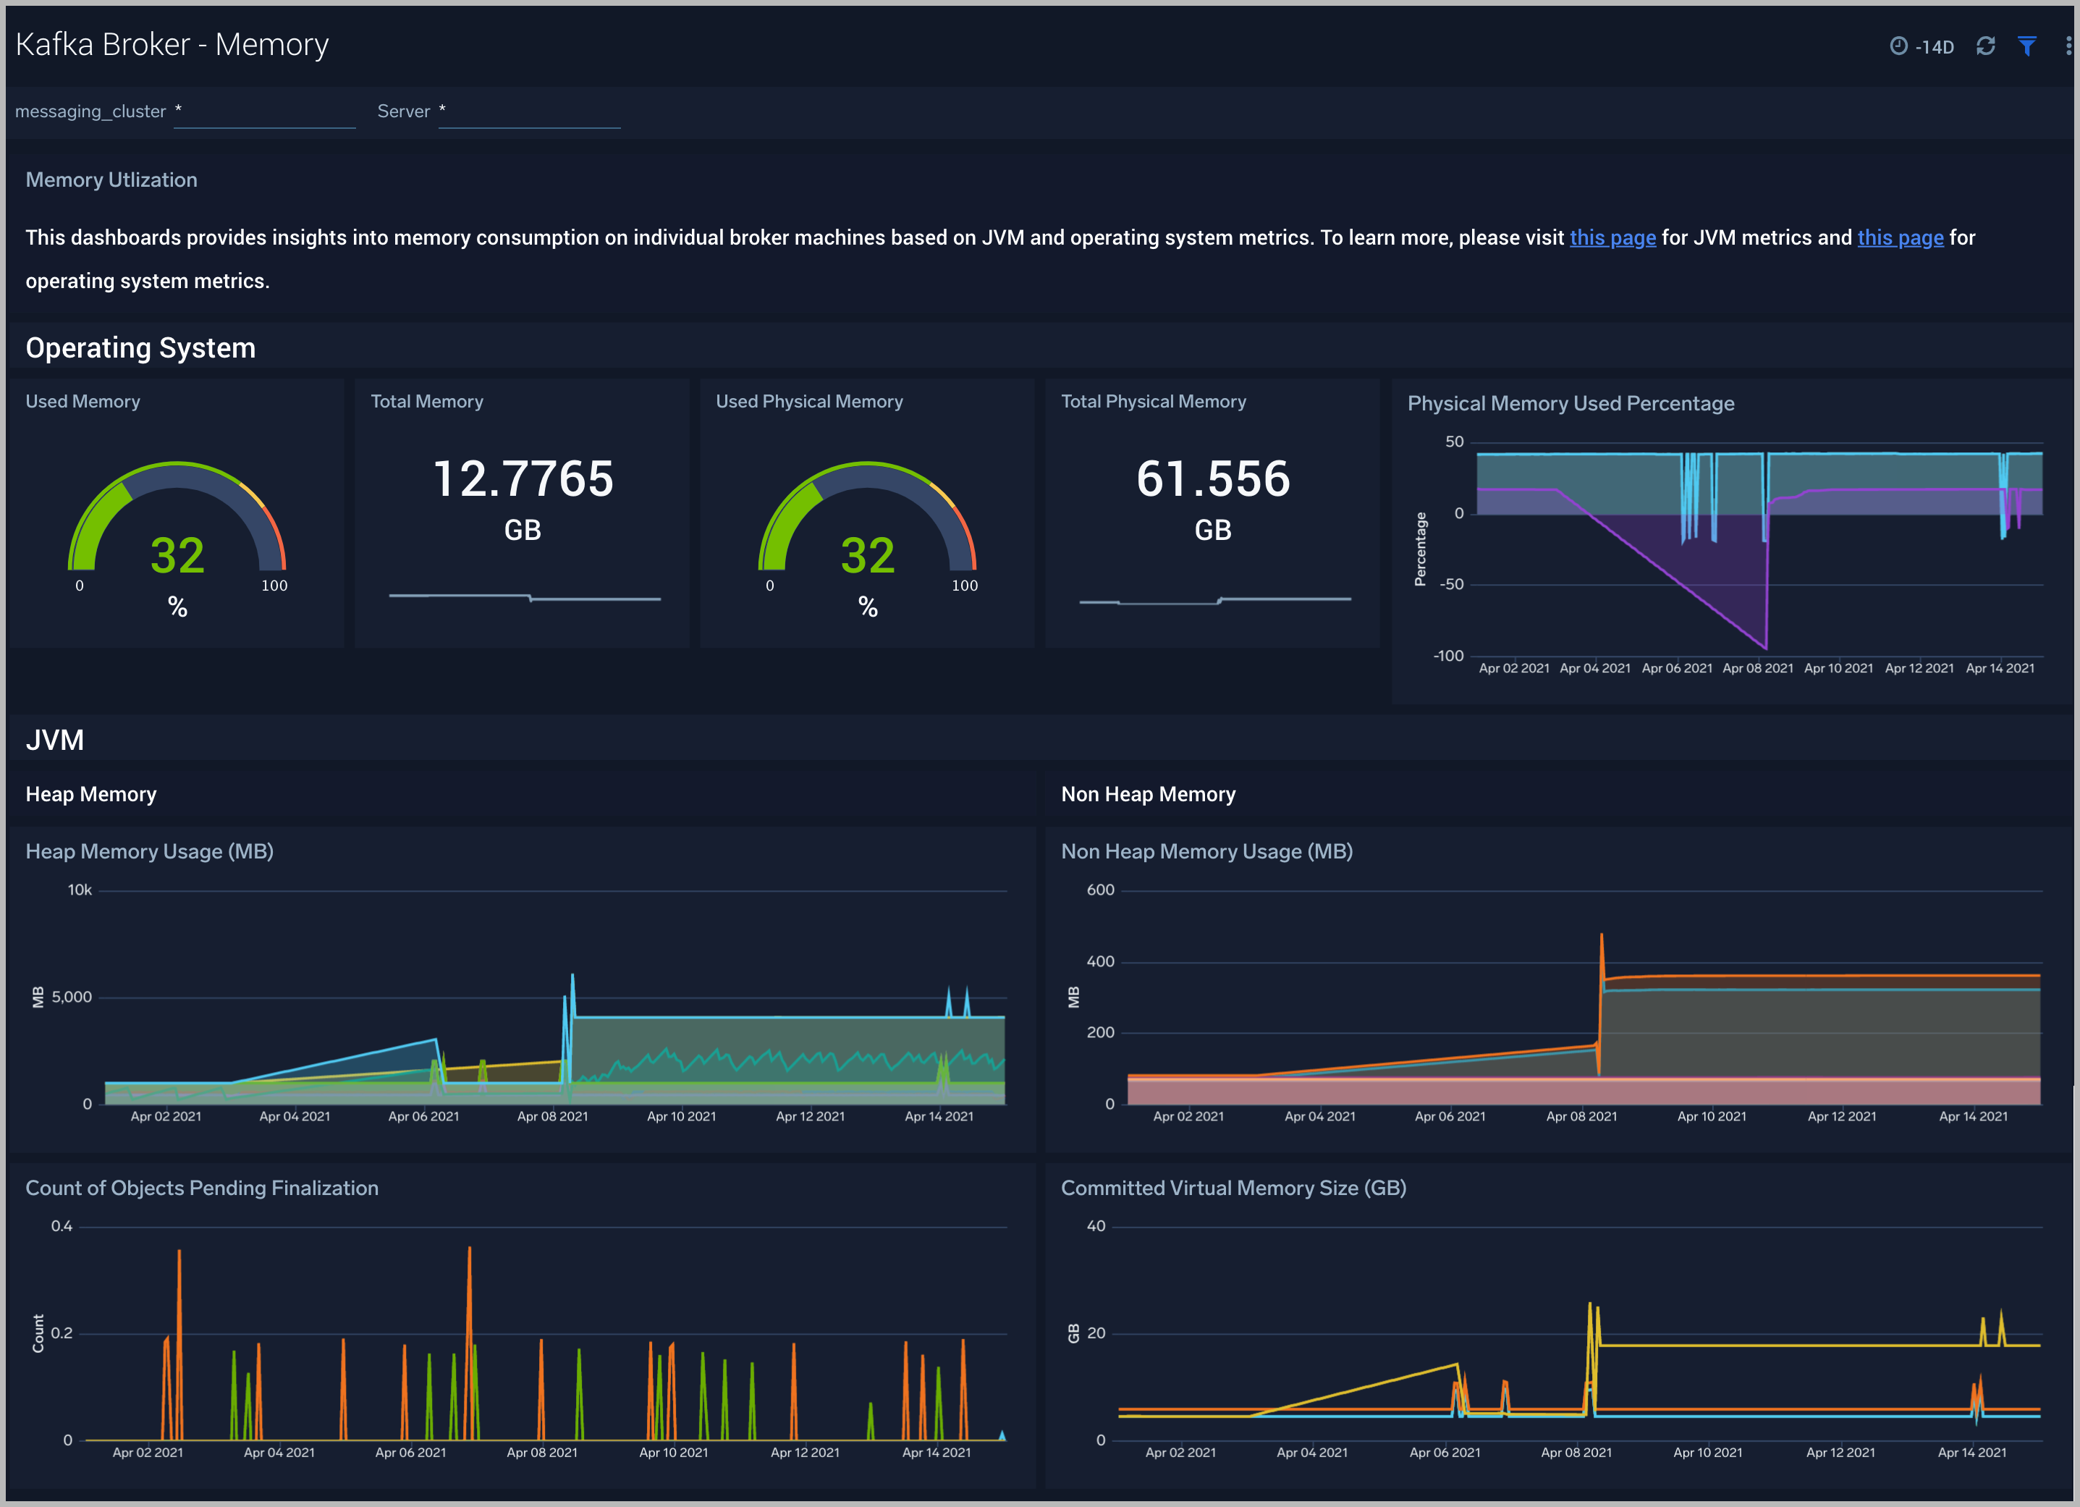Open the time range clock icon
2080x1507 pixels.
click(x=1898, y=46)
